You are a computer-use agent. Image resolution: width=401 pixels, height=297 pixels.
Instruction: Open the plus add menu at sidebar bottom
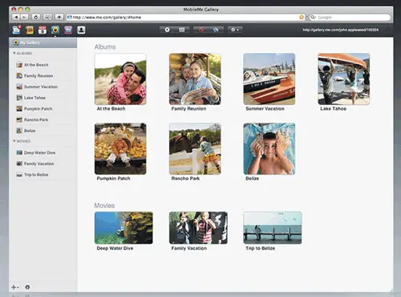click(x=15, y=287)
